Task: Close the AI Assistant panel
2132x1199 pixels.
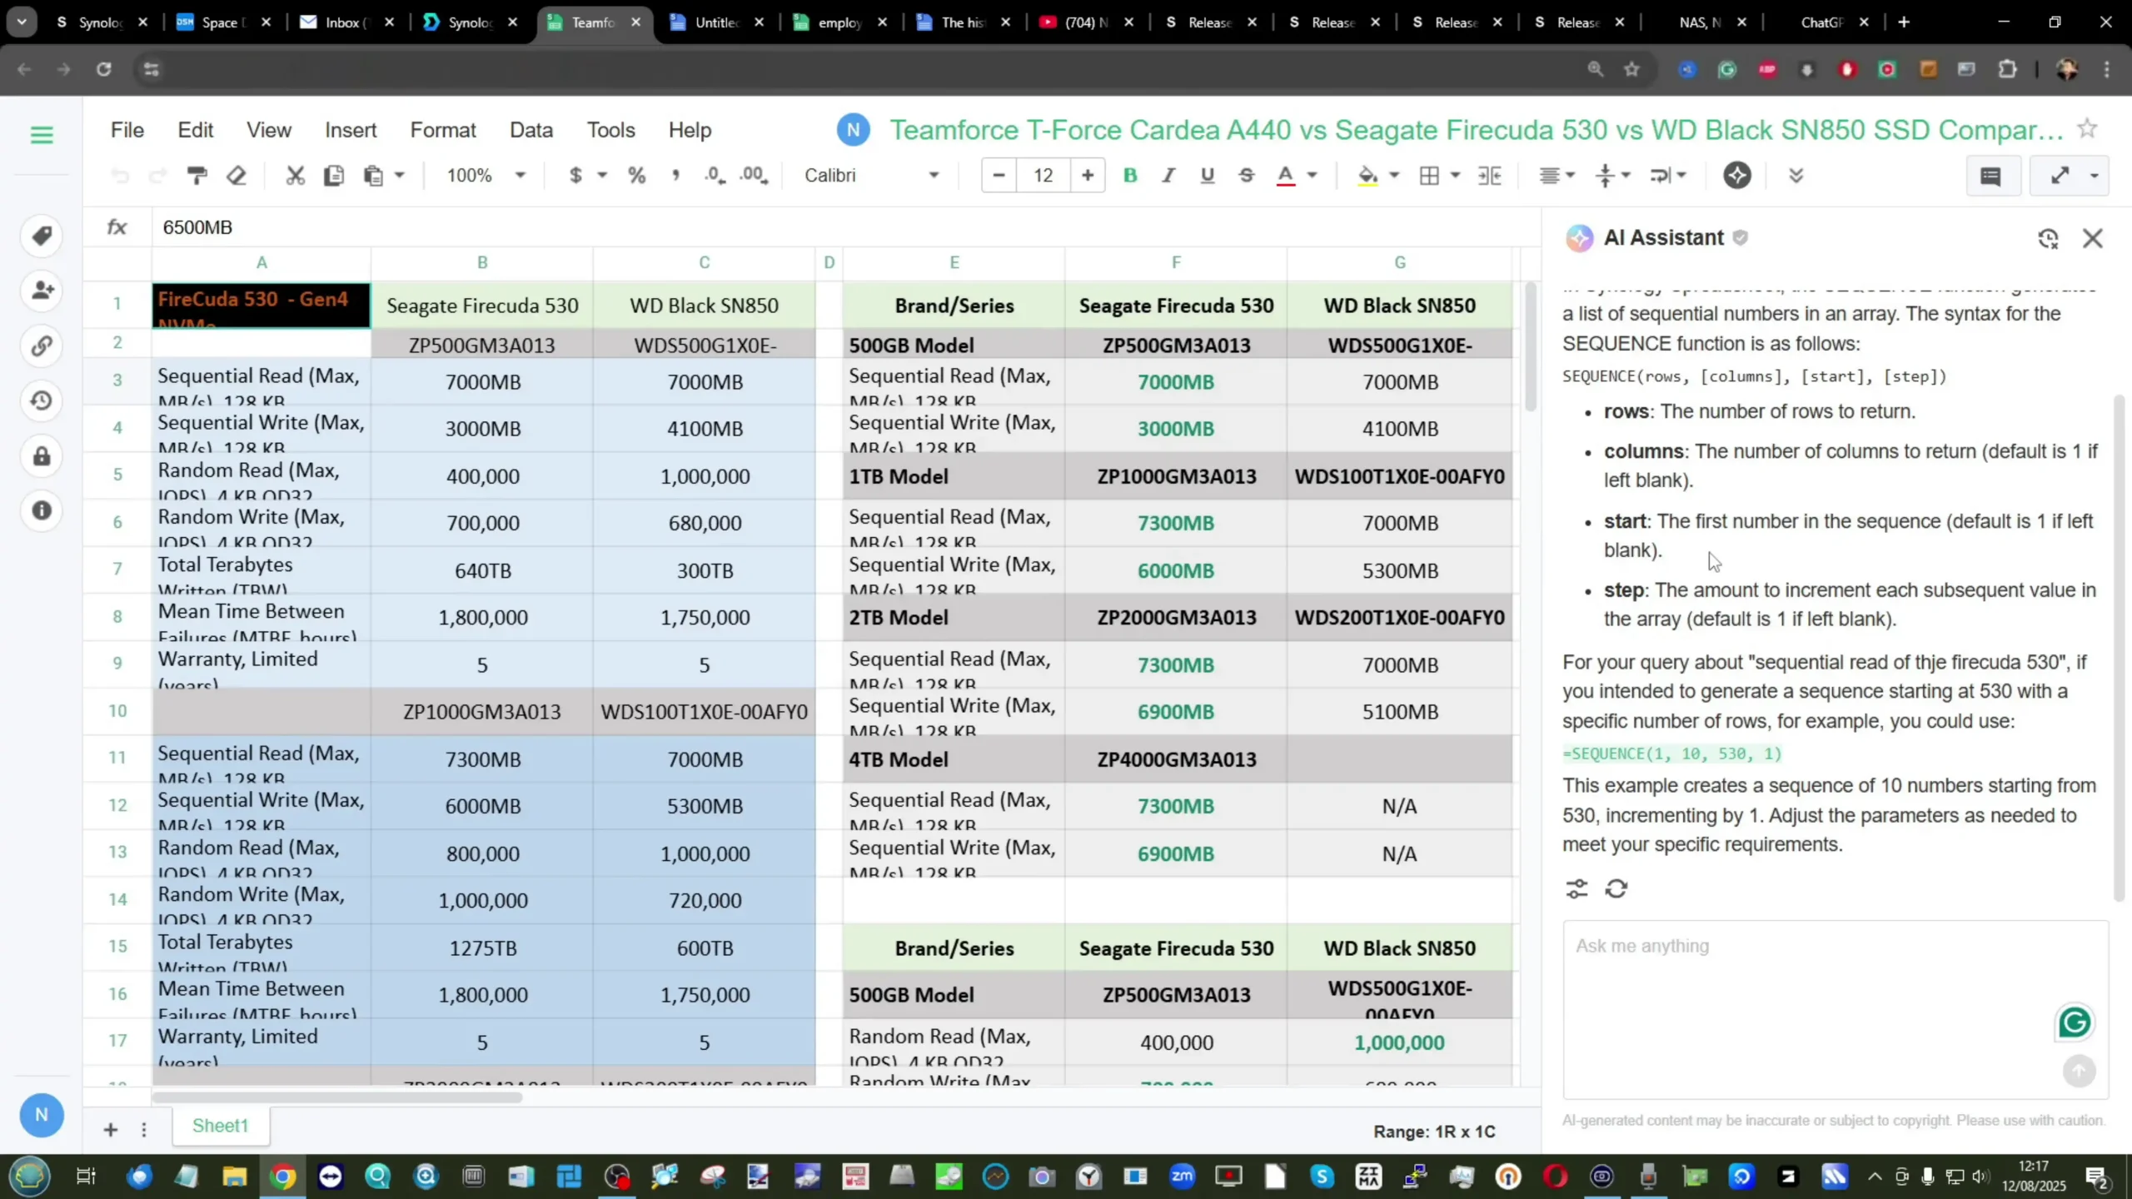Action: click(x=2093, y=239)
